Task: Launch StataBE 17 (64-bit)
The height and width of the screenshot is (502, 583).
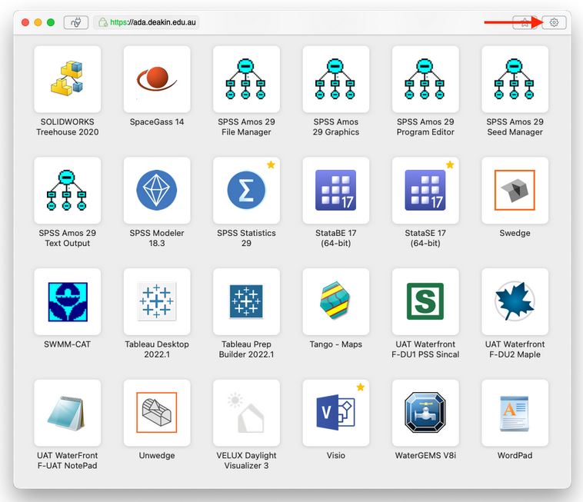Action: pyautogui.click(x=336, y=190)
